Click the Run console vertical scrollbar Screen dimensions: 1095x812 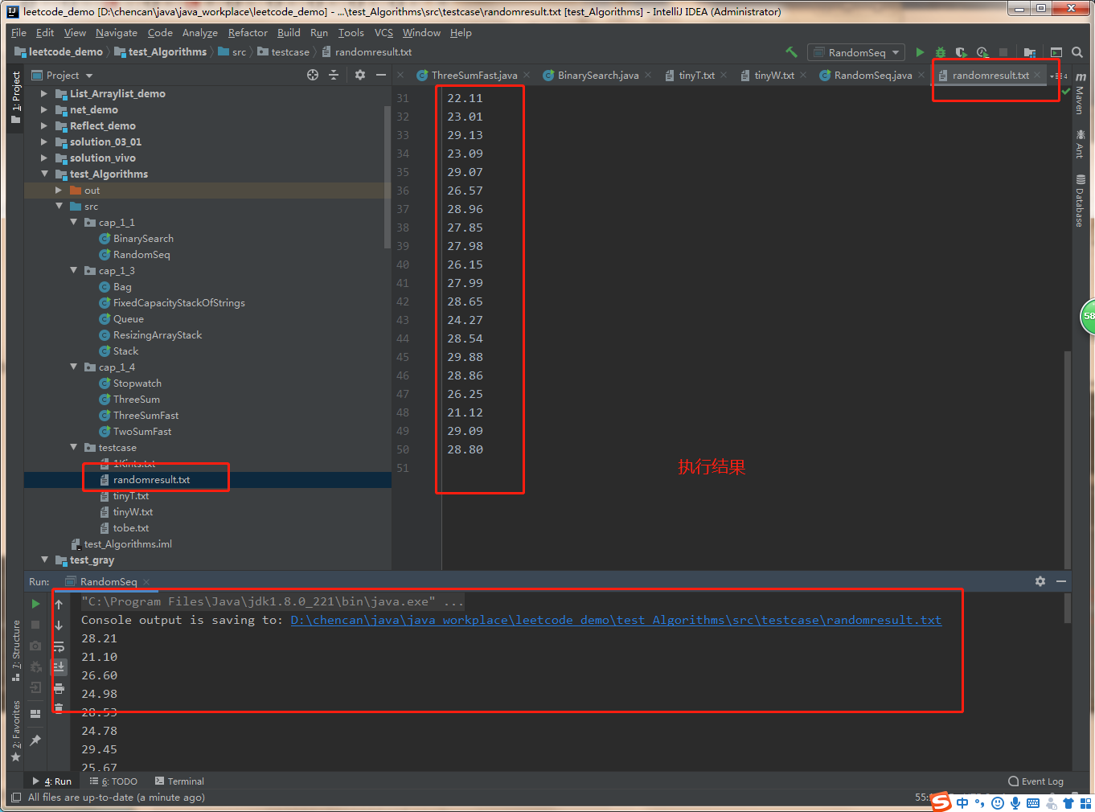click(1068, 608)
